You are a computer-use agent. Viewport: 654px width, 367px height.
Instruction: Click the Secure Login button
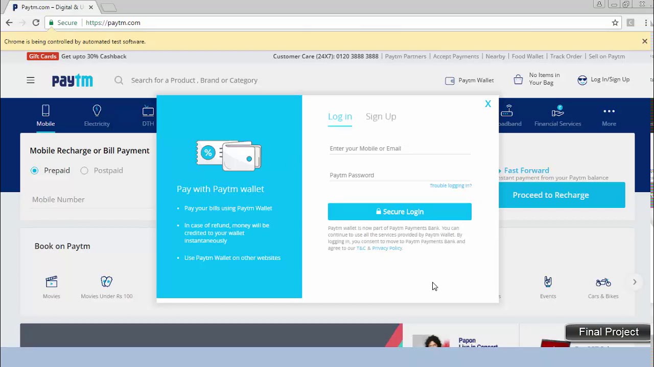click(x=400, y=212)
